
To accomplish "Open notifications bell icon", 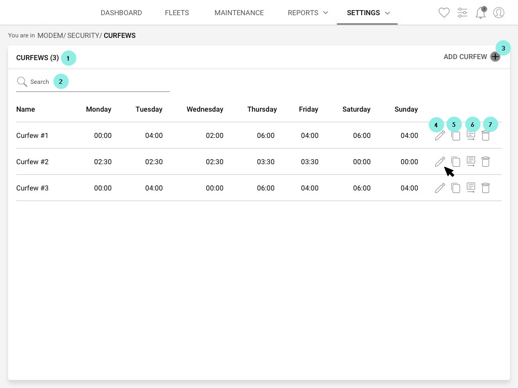I will pos(481,13).
